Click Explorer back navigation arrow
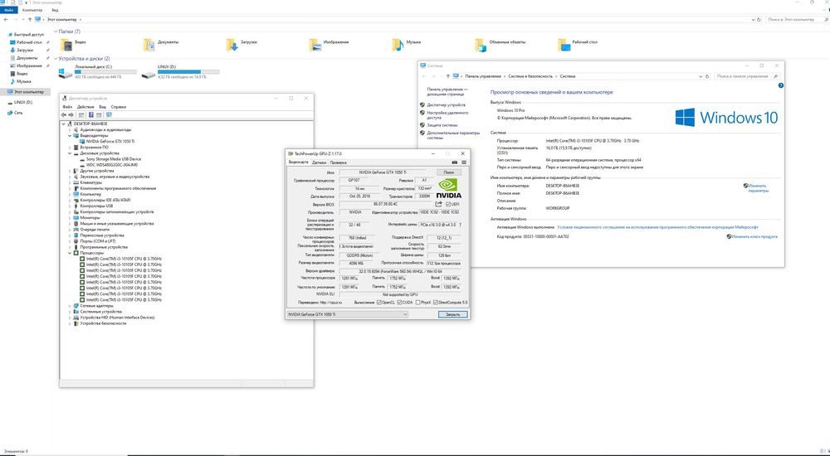Screen dimensions: 830x456 click(6, 20)
